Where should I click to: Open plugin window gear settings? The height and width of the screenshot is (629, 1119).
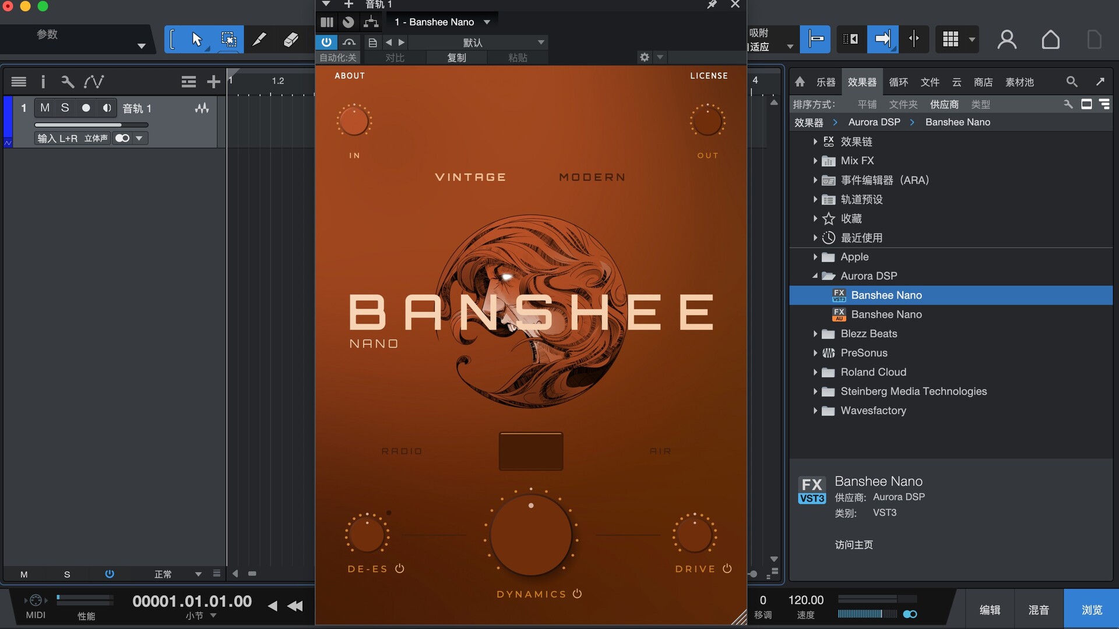point(644,57)
